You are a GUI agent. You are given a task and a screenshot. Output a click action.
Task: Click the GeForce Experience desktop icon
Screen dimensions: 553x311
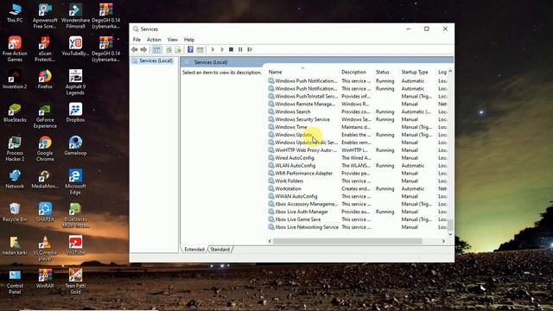pos(45,116)
